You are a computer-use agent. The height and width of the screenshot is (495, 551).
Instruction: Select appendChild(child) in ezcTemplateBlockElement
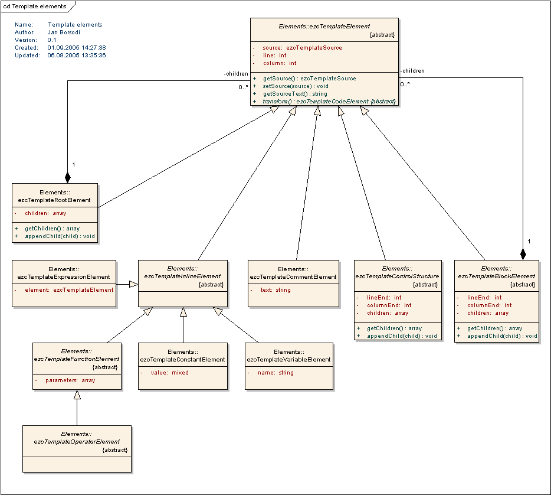pos(502,336)
